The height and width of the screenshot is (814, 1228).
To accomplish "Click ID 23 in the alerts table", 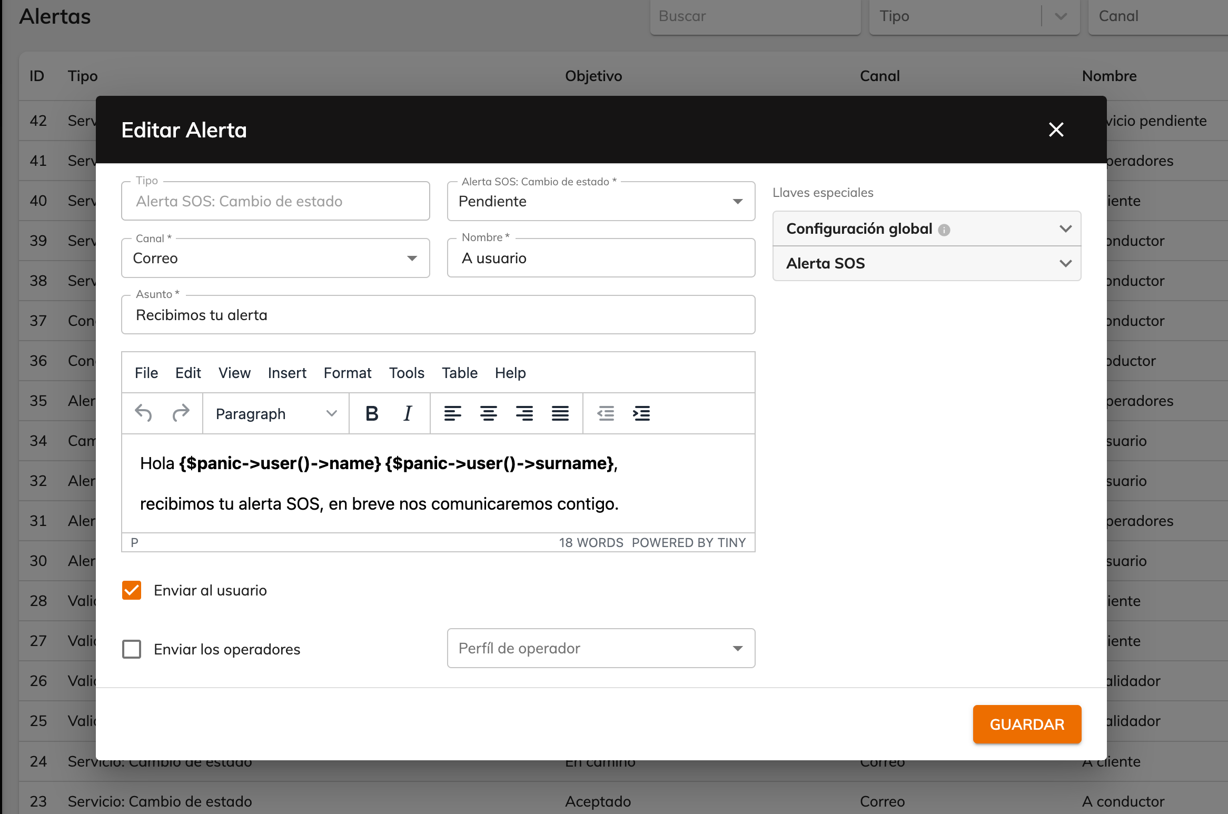I will pos(38,801).
